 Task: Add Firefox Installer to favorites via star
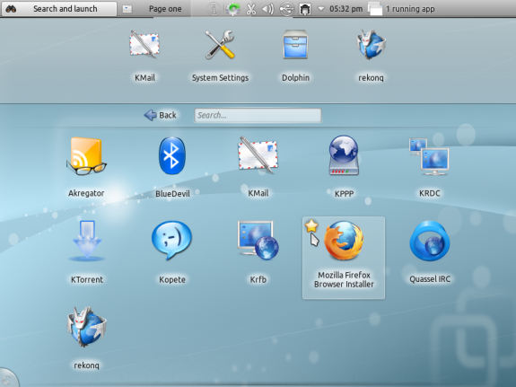pos(311,226)
